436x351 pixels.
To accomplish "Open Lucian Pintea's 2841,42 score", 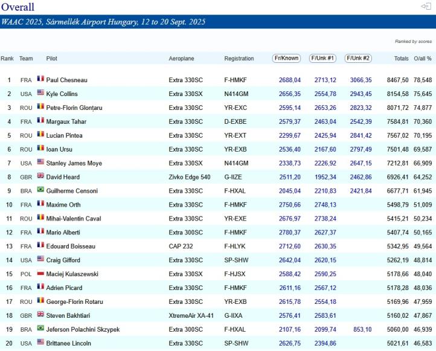I will point(361,135).
